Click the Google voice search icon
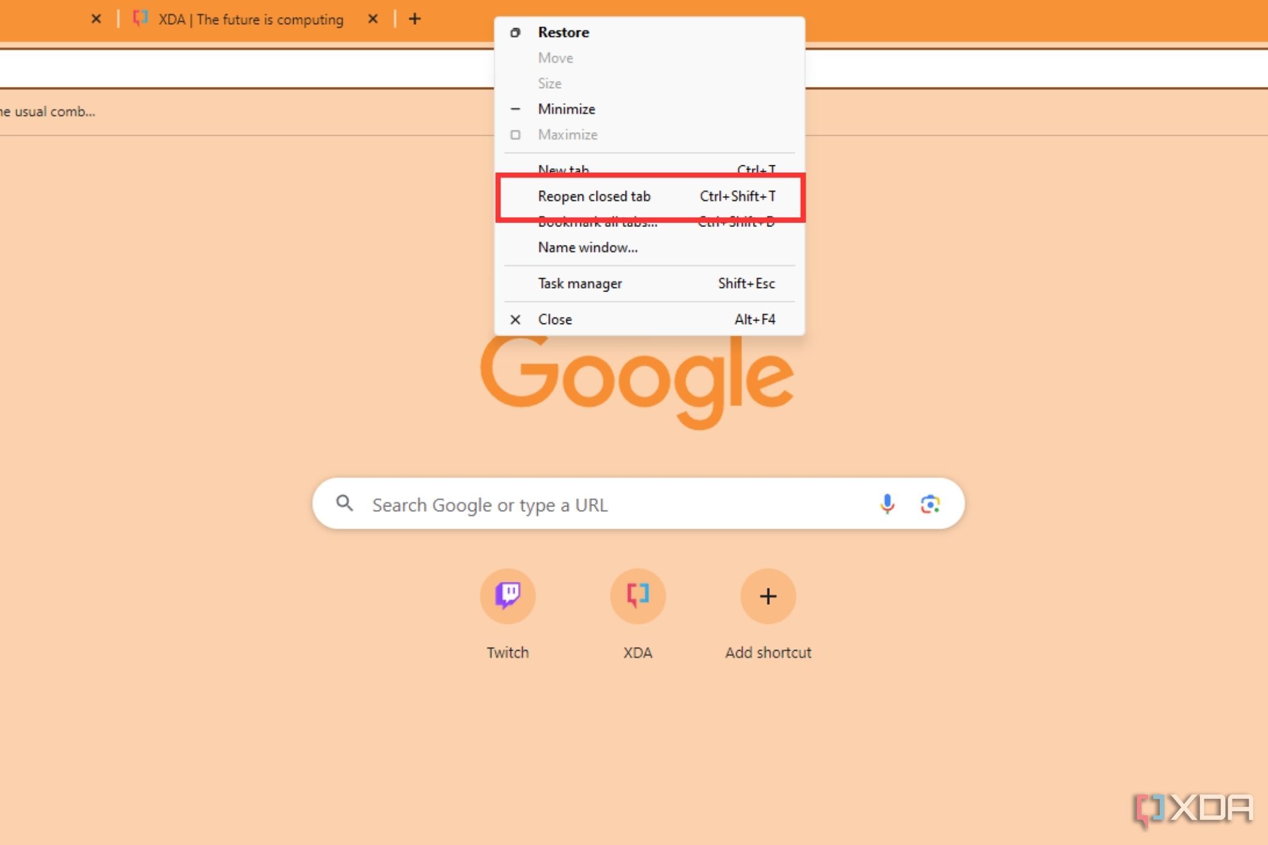The height and width of the screenshot is (845, 1268). (x=886, y=503)
